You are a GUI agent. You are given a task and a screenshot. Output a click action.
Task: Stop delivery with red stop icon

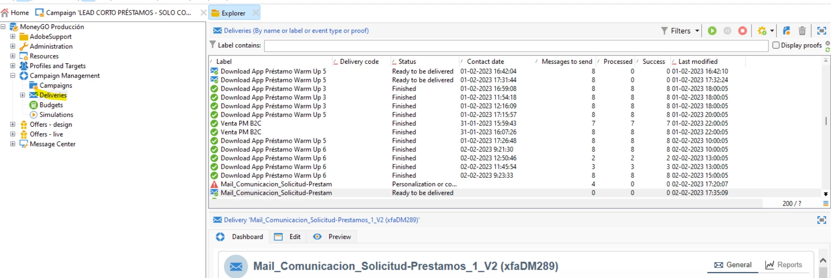pyautogui.click(x=742, y=31)
